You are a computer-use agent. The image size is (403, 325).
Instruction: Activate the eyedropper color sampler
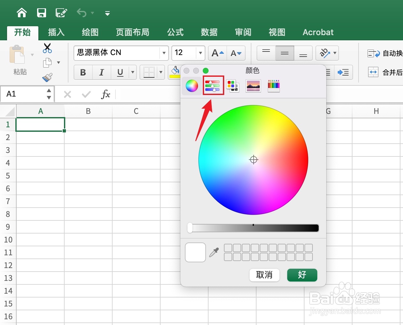pos(214,252)
